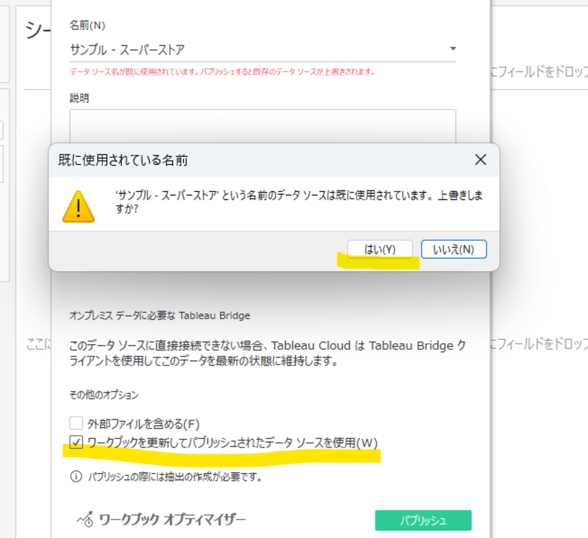Click the 上書きしますか? message text in dialog
Viewport: 588px width, 538px height.
pyautogui.click(x=299, y=202)
